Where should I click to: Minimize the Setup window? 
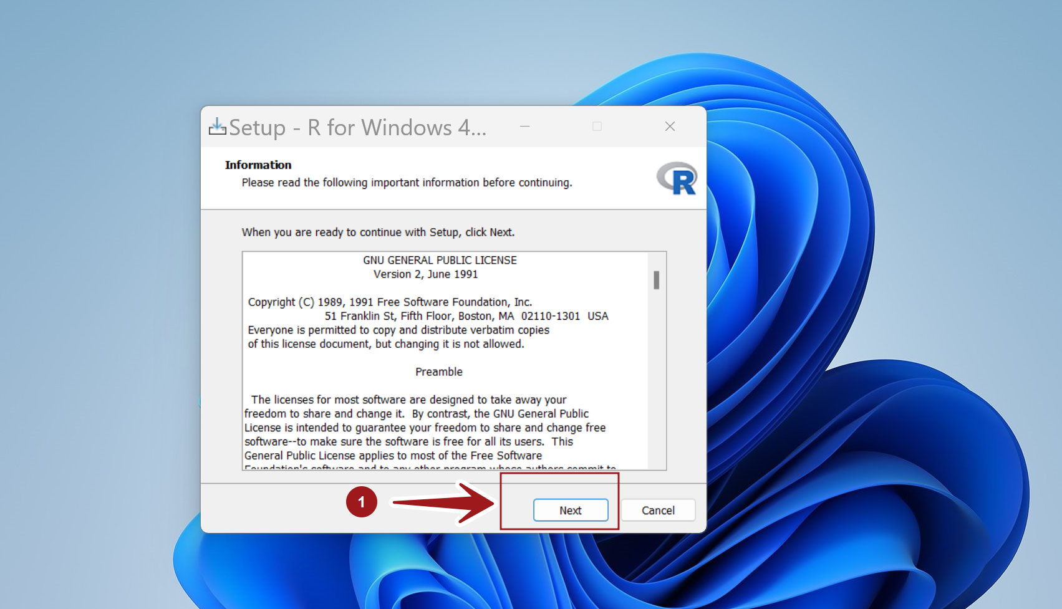click(525, 127)
